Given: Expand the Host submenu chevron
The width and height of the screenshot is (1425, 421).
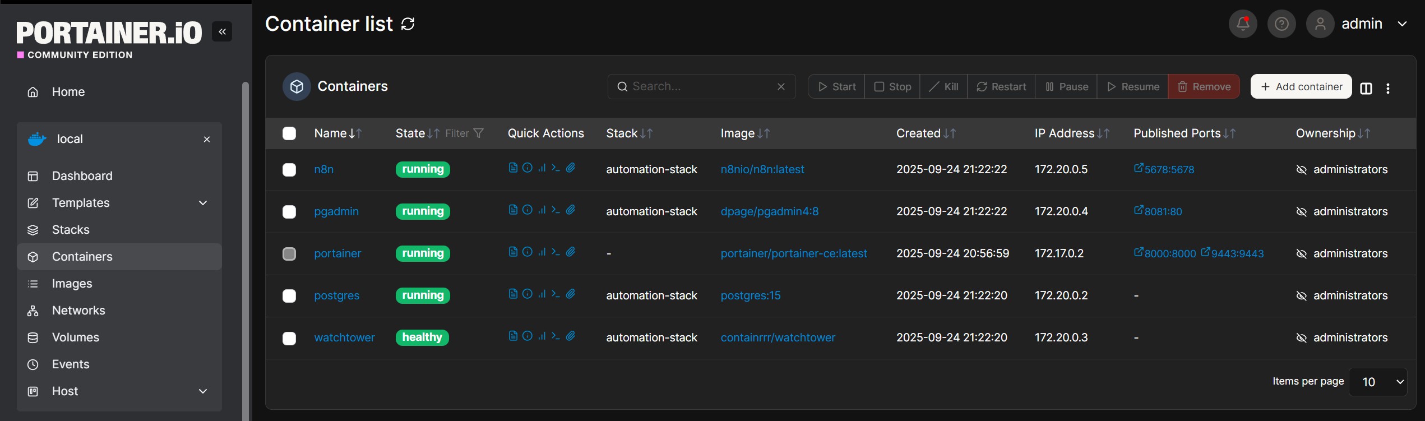Looking at the screenshot, I should tap(203, 391).
